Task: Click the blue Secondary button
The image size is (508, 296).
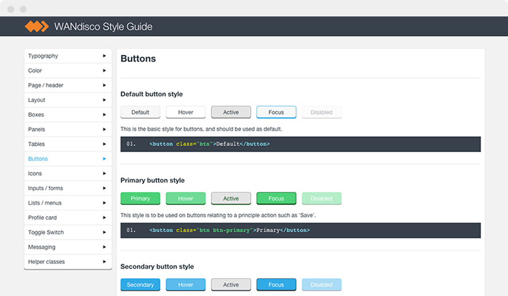Action: pos(140,285)
